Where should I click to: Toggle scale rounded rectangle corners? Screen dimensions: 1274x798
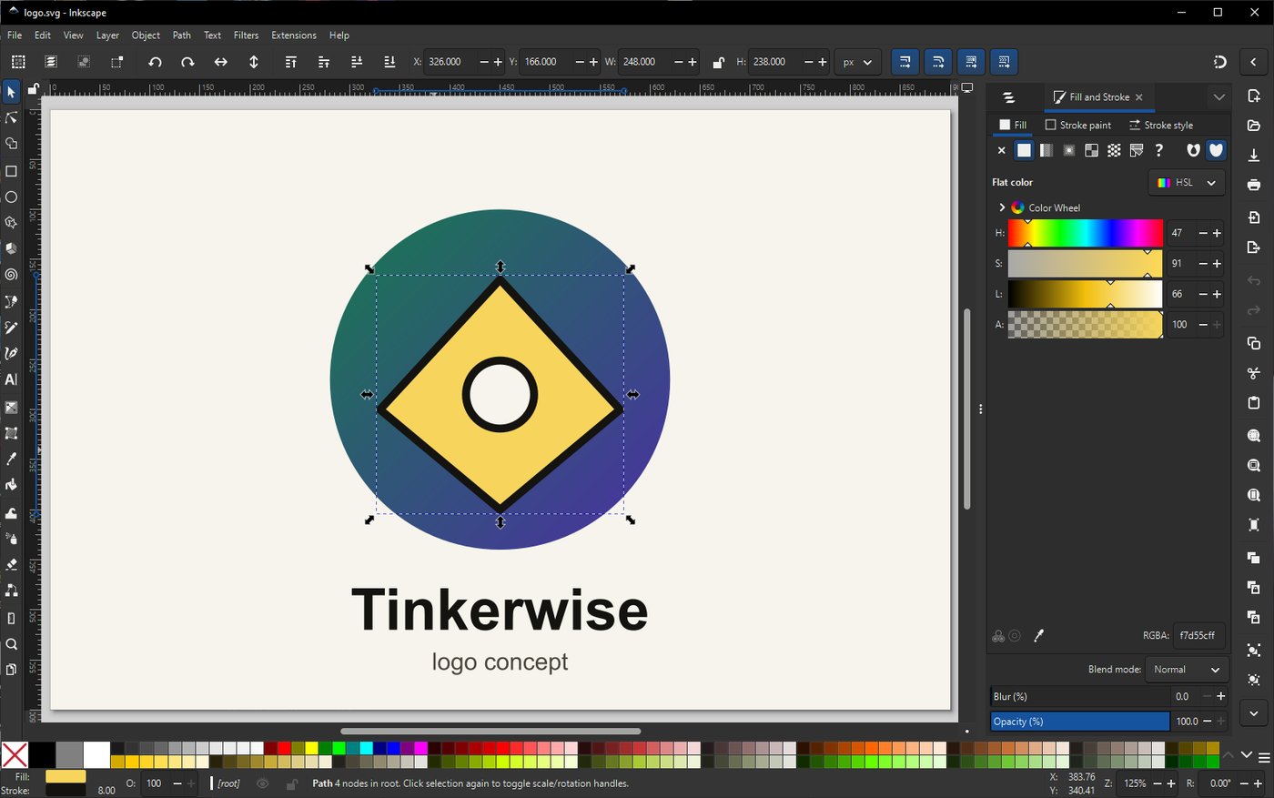937,62
